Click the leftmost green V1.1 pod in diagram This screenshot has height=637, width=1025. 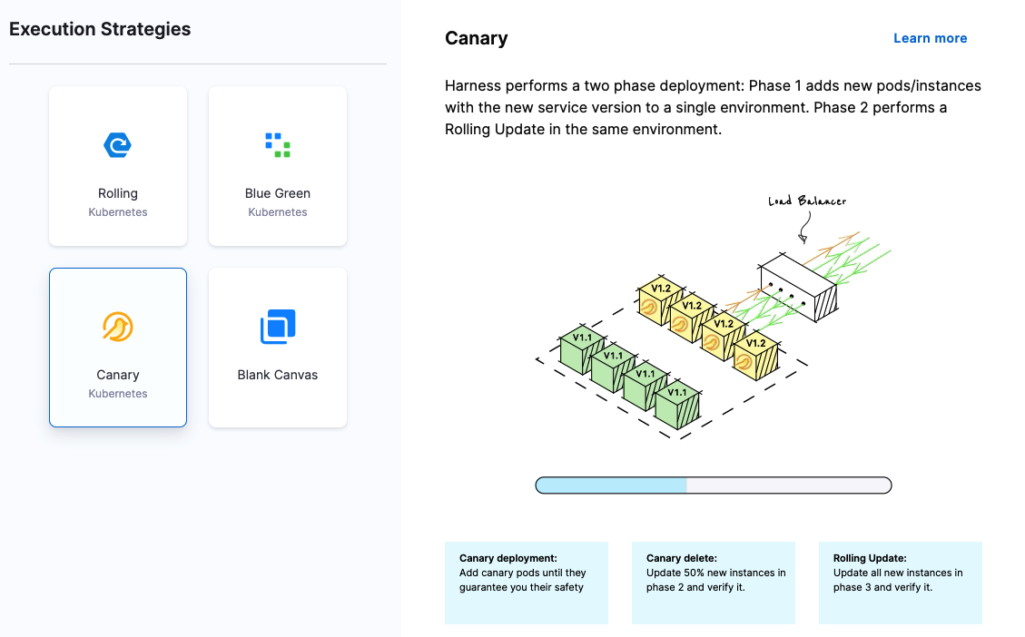pyautogui.click(x=577, y=351)
